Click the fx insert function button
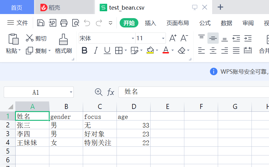The image size is (269, 167). tap(111, 92)
